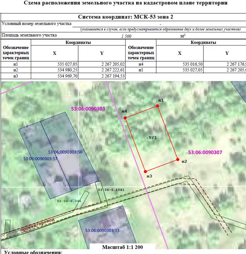This screenshot has width=246, height=254.
Task: Select the area value '1 500'
Action: coord(126,36)
